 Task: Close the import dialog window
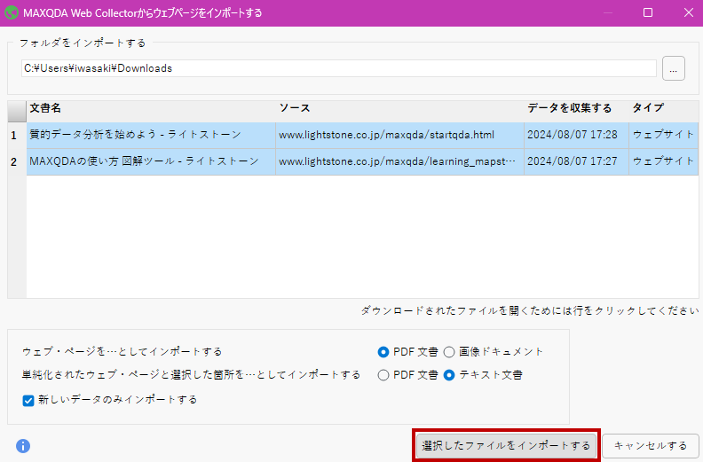coord(689,12)
